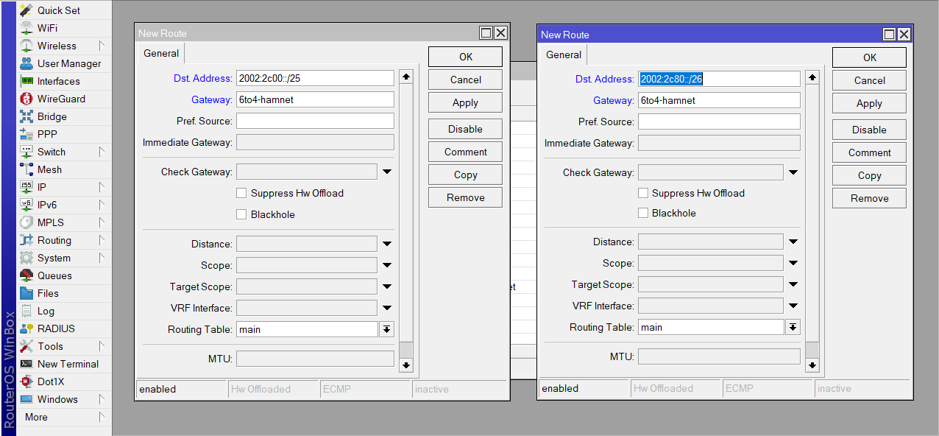This screenshot has height=436, width=939.
Task: Enable Blackhole in the left New Route window
Action: (241, 214)
